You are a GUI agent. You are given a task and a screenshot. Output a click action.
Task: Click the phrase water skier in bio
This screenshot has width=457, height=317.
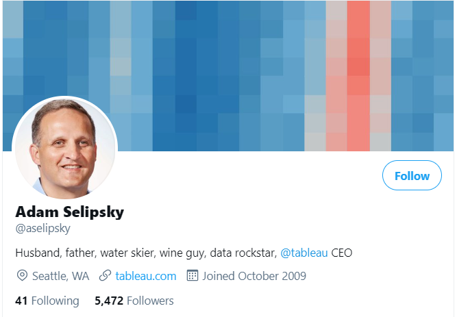click(x=129, y=253)
